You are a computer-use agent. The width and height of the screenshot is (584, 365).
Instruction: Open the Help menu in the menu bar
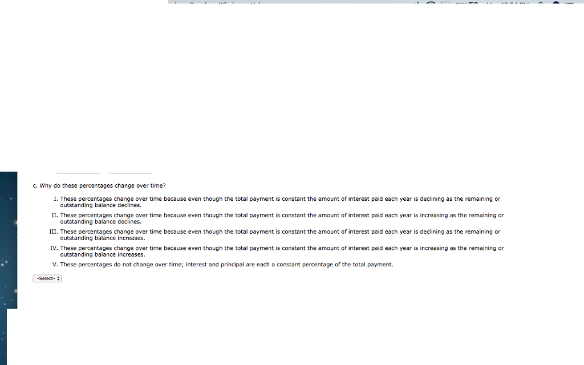(256, 2)
